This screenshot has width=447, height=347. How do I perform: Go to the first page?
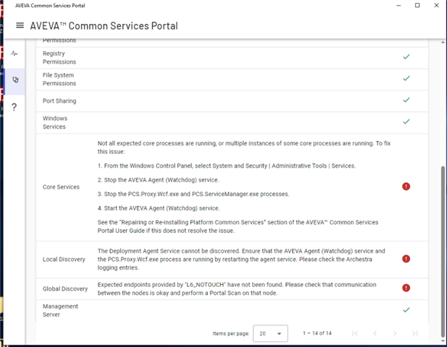click(x=355, y=333)
